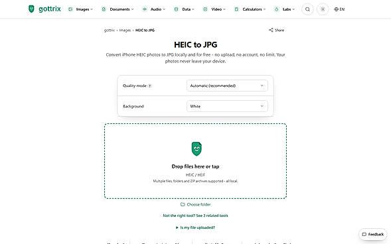391x244 pixels.
Task: Open the Quality mode Automatic dropdown
Action: click(x=227, y=86)
